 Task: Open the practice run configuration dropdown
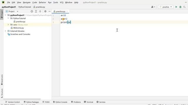point(166,7)
